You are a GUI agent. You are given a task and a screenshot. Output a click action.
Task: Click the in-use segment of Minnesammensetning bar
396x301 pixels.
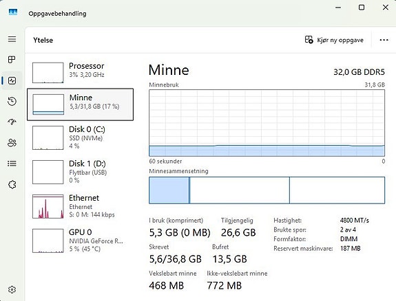[x=169, y=190]
